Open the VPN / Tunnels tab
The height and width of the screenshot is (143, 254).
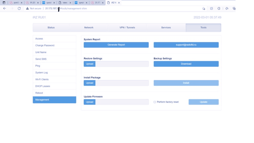(127, 27)
